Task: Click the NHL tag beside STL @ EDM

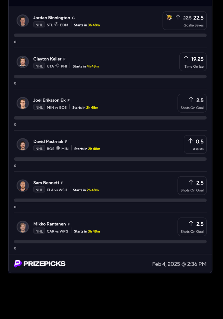Action: click(39, 25)
